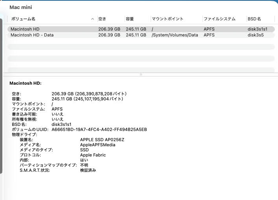The height and width of the screenshot is (200, 278).
Task: Click the left sidebar scrollbar
Action: click(1, 96)
